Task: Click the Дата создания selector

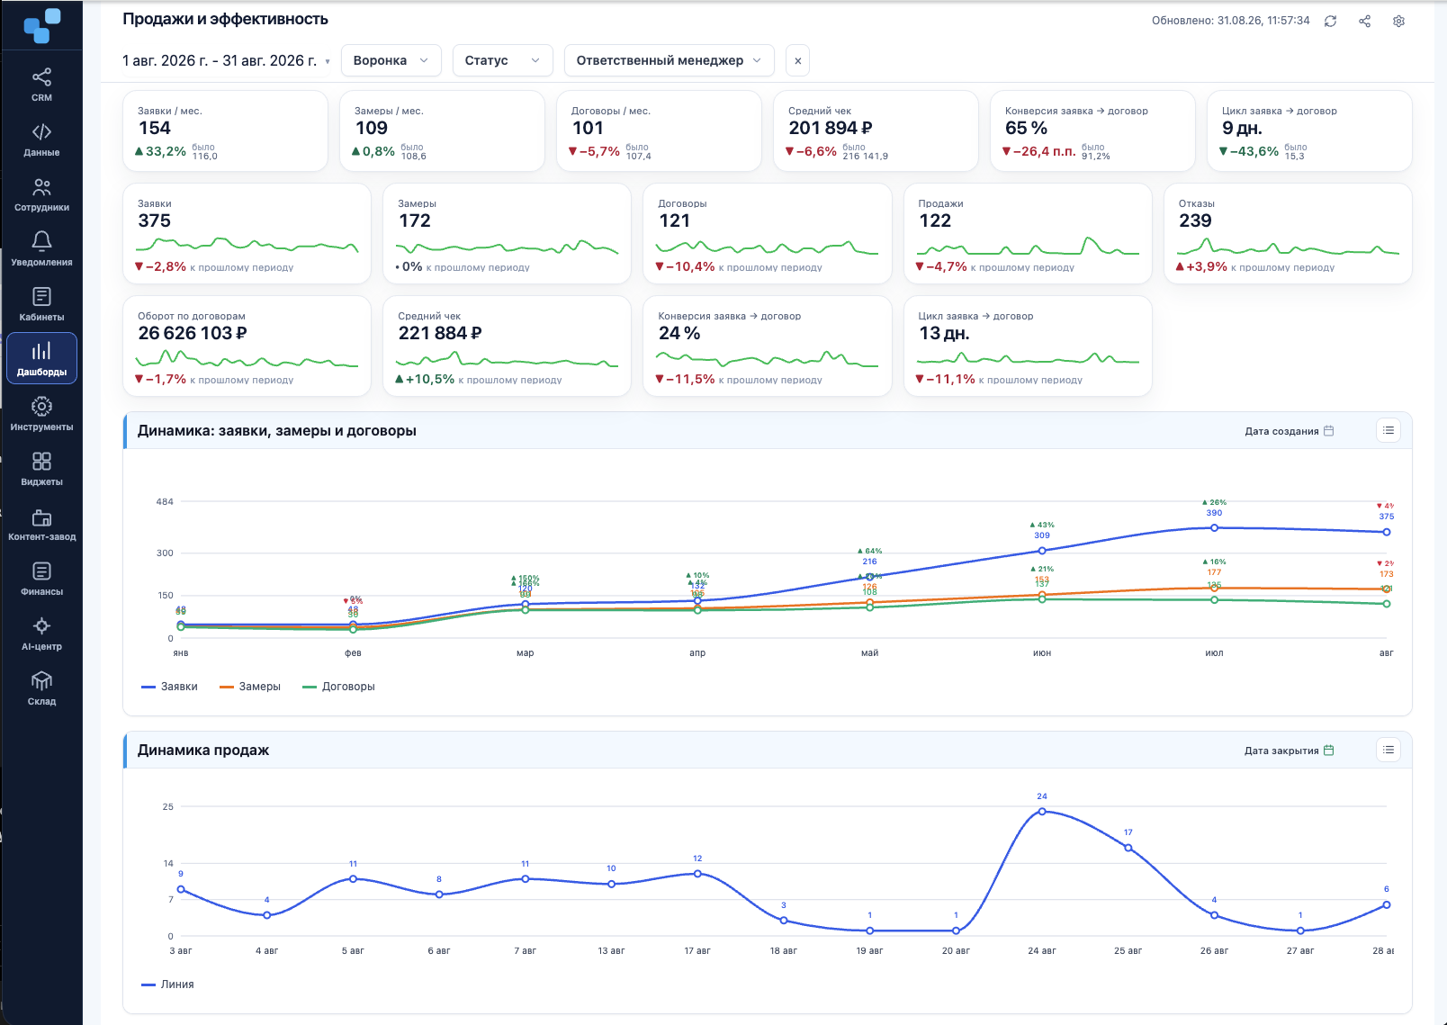Action: click(1289, 431)
